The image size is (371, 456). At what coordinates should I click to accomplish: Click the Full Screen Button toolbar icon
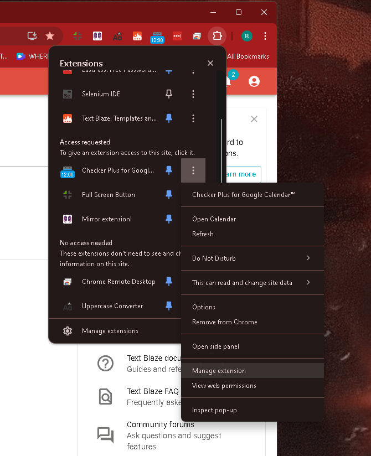(78, 36)
